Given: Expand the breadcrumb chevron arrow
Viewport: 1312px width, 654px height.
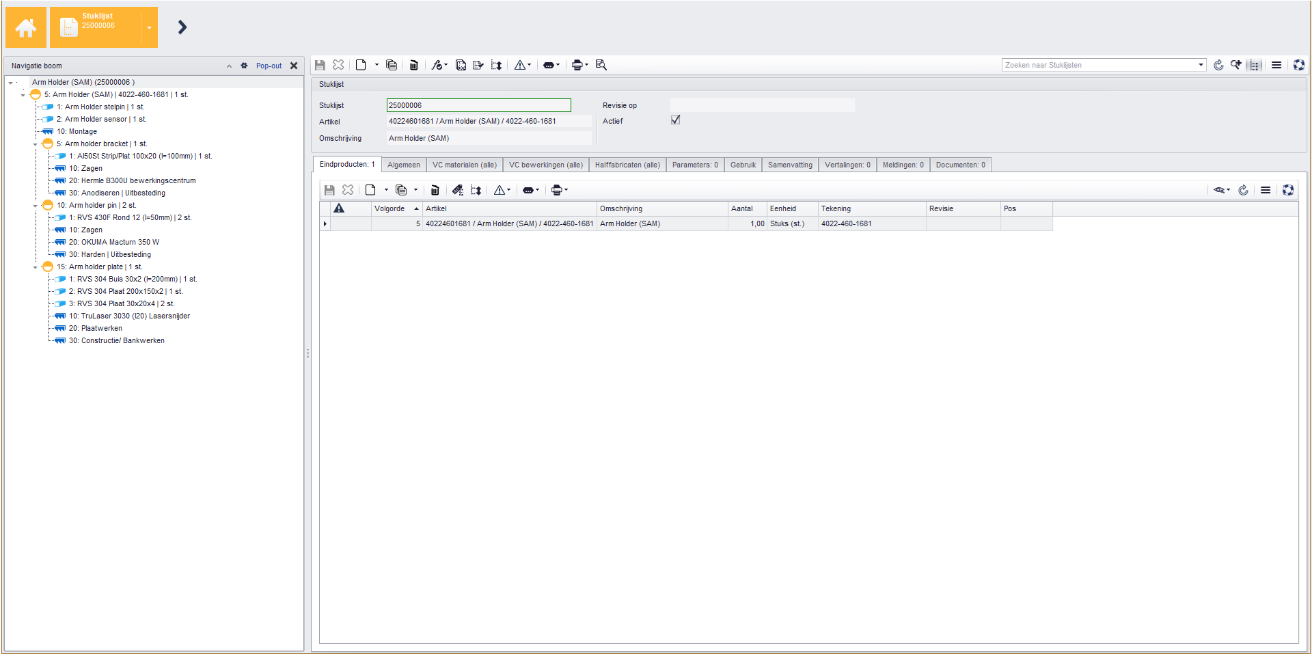Looking at the screenshot, I should tap(182, 27).
